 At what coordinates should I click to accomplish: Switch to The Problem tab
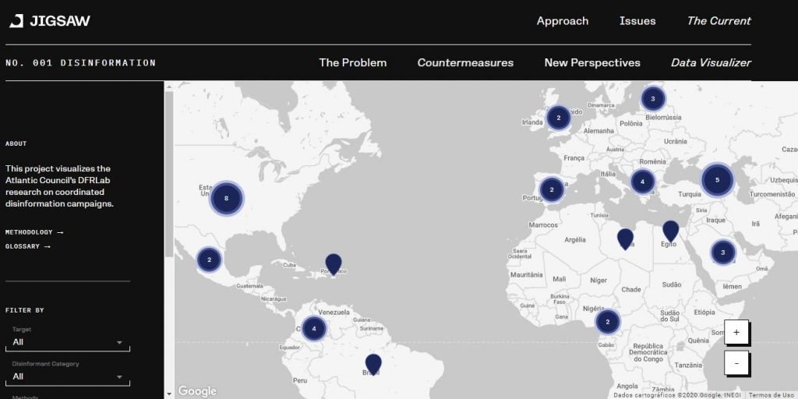coord(353,62)
